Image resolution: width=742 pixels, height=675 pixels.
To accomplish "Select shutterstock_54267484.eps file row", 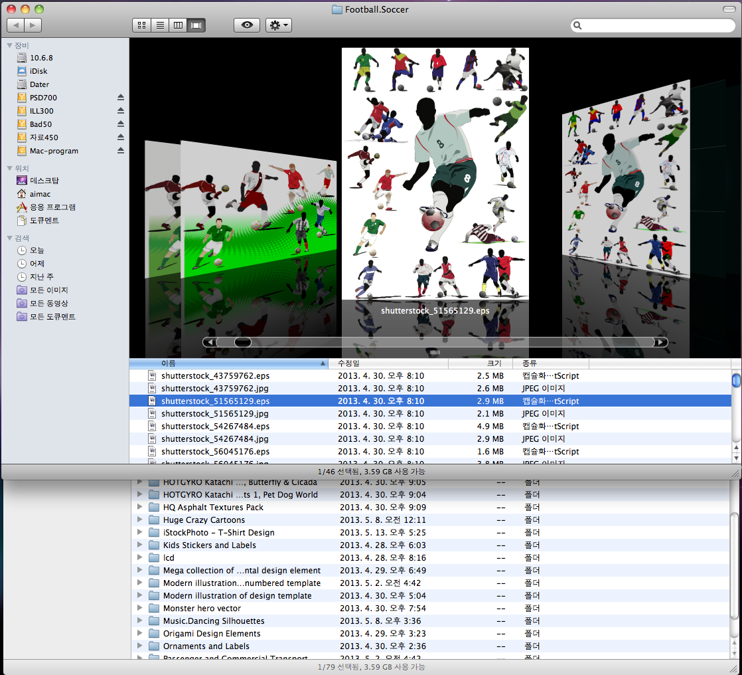I will (x=215, y=427).
